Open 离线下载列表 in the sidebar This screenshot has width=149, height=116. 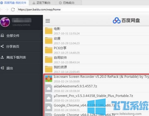point(21,57)
